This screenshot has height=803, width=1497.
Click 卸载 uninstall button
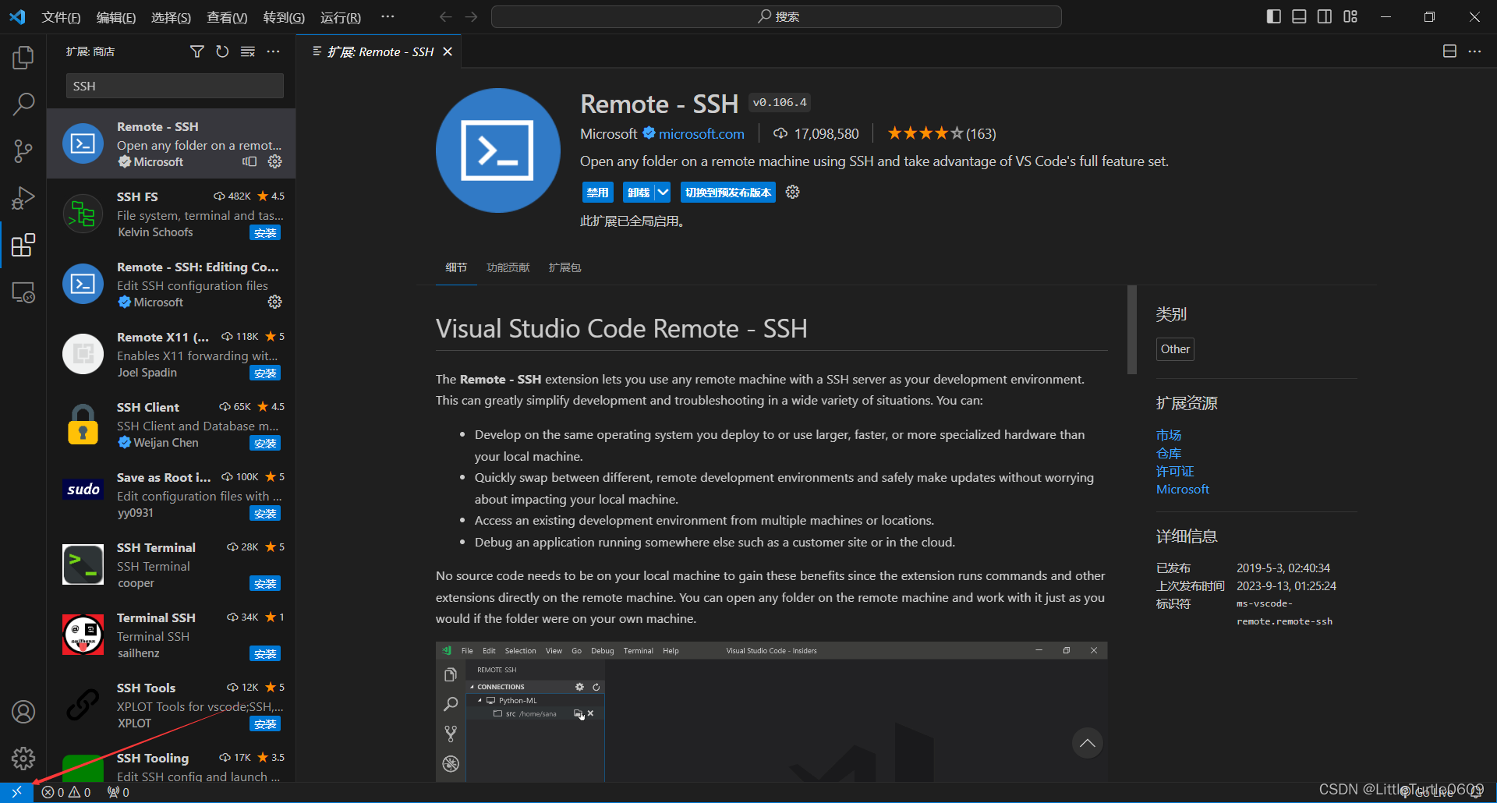pyautogui.click(x=639, y=192)
